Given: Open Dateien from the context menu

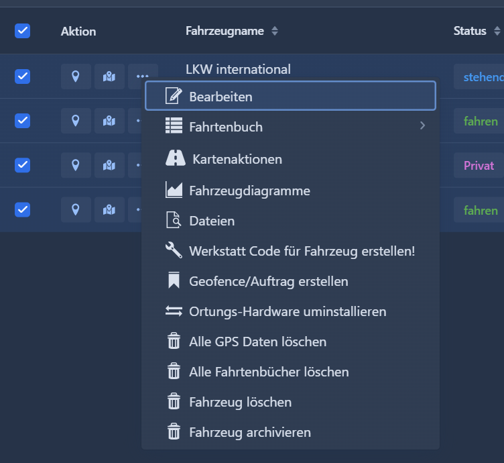Looking at the screenshot, I should click(212, 220).
